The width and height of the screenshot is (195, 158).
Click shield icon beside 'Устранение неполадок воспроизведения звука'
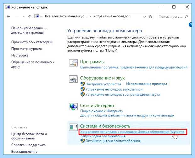[82, 94]
